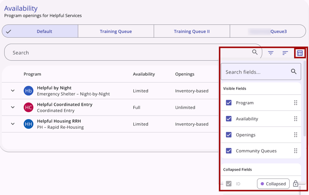Open the sort options icon

coord(285,53)
